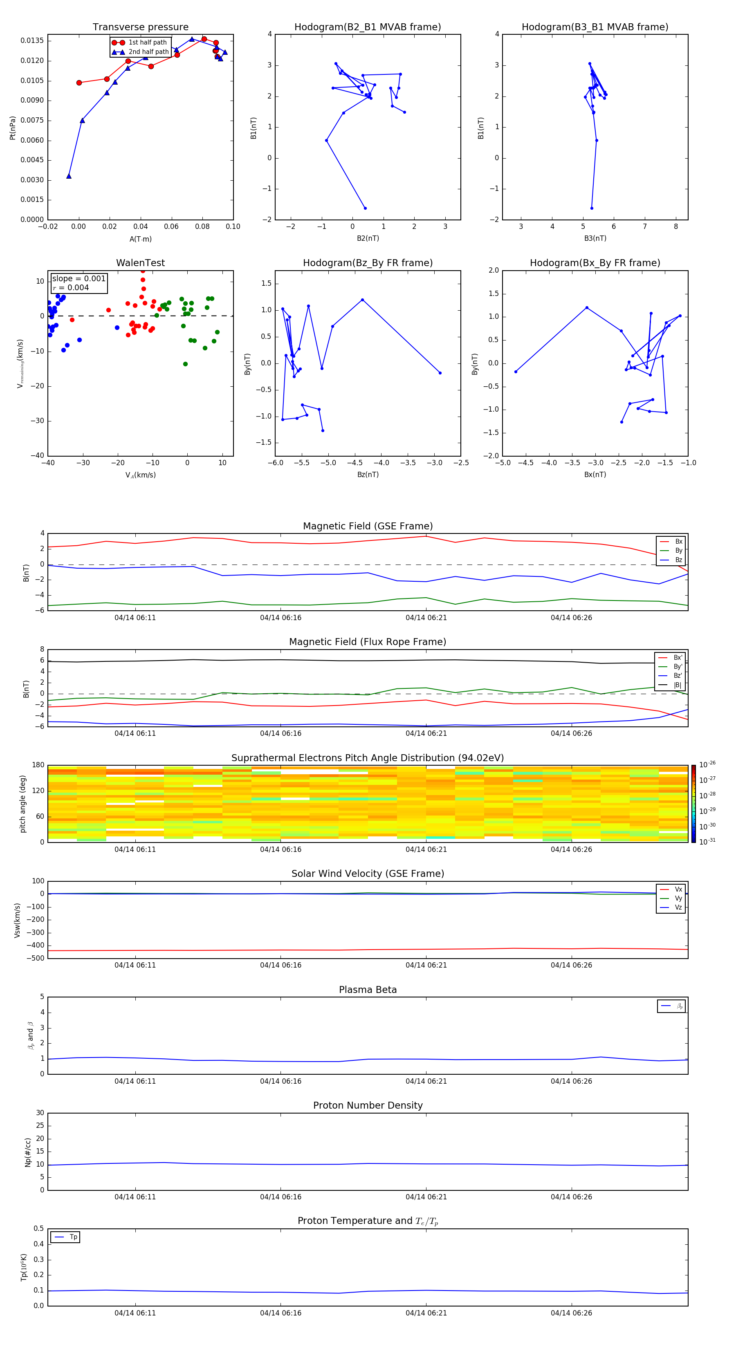Click 'pitch angle (deg)' y-axis label
The height and width of the screenshot is (1349, 736).
point(22,803)
